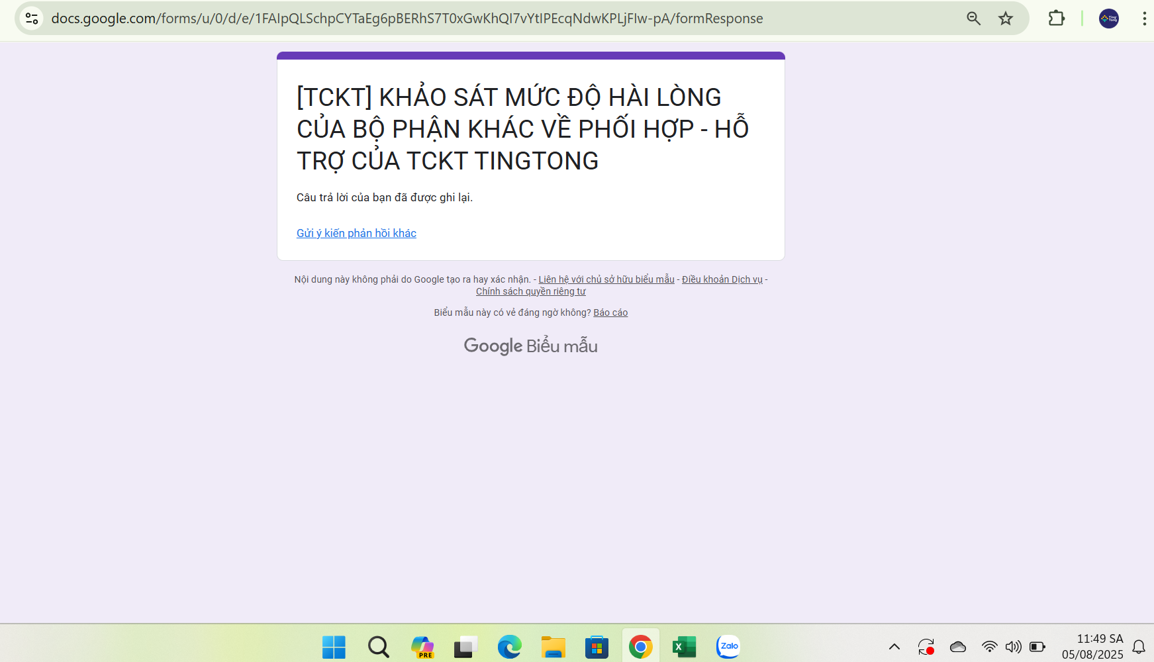Image resolution: width=1154 pixels, height=662 pixels.
Task: Switch to Excel in the taskbar
Action: tap(684, 647)
